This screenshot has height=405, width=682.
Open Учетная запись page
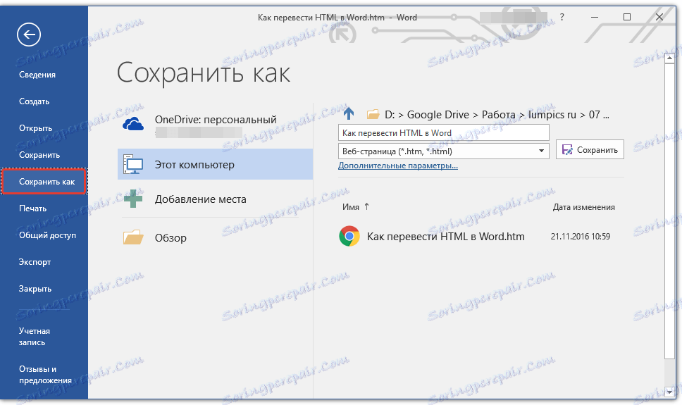[x=35, y=337]
